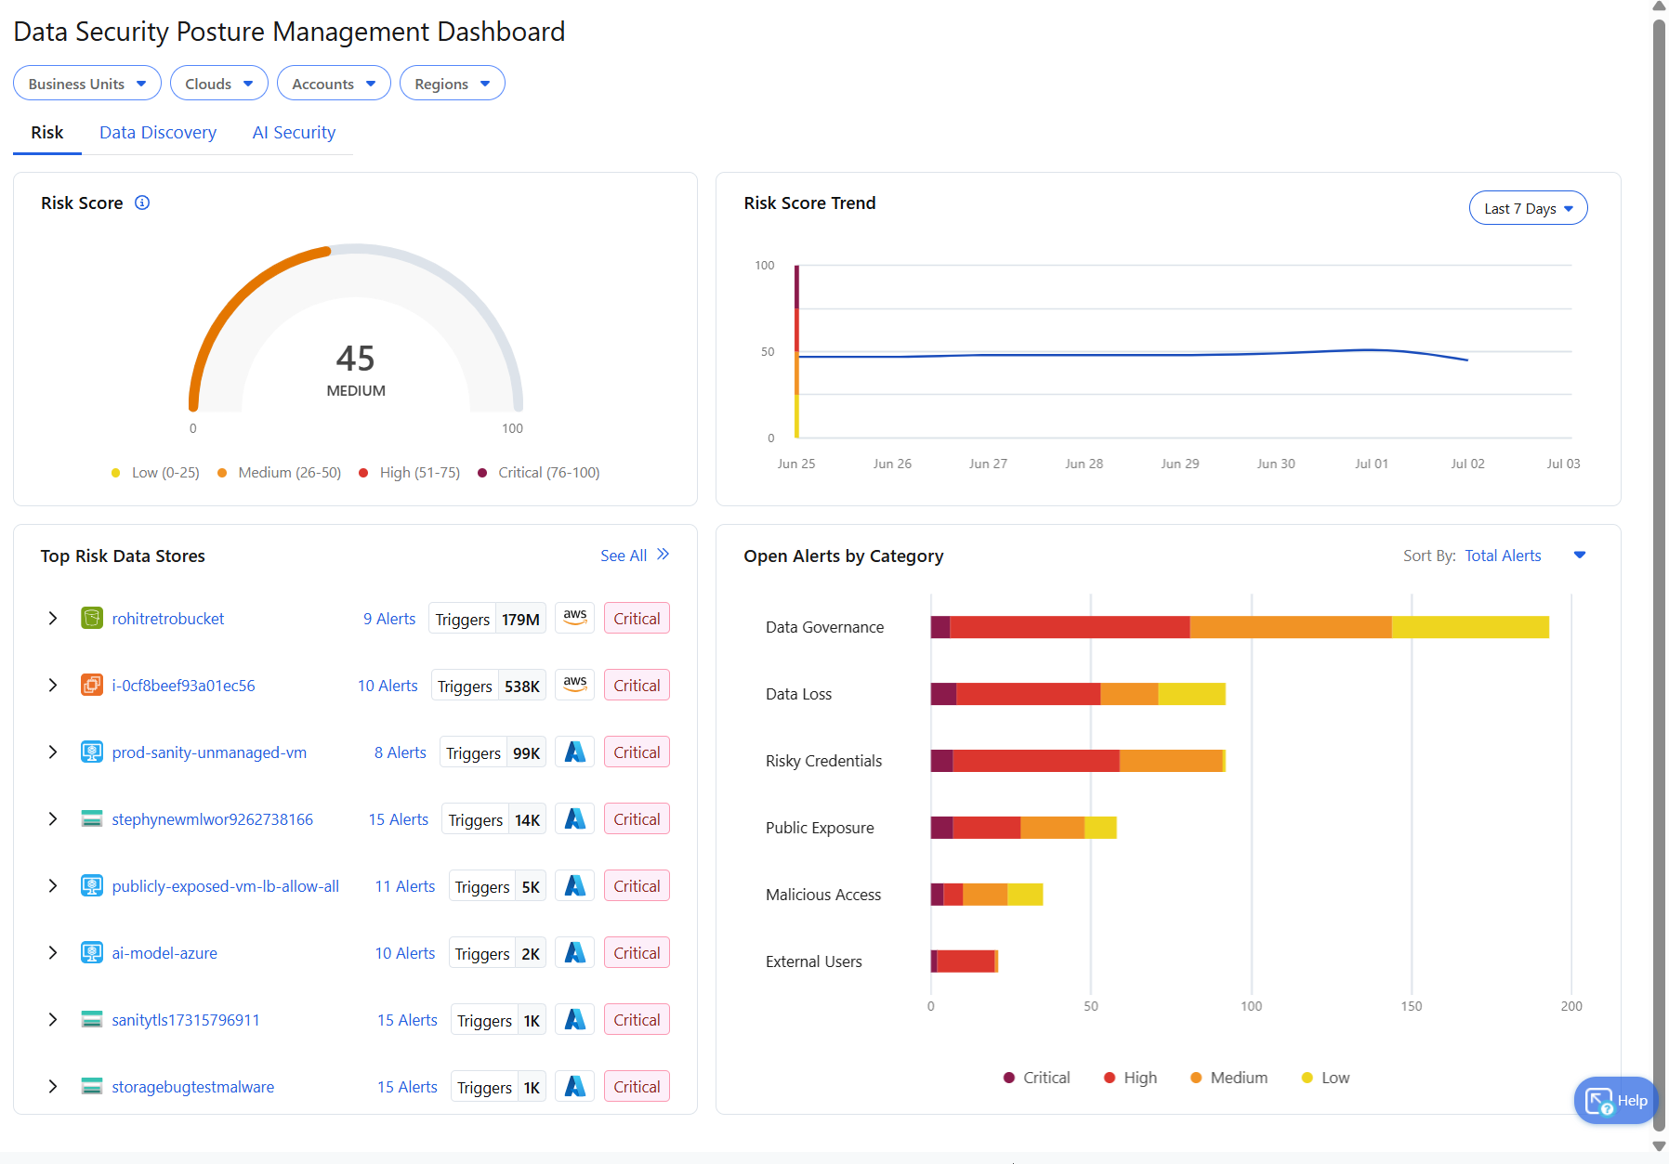Image resolution: width=1669 pixels, height=1164 pixels.
Task: Click Data Loss Low yellow bar segment
Action: click(1192, 694)
